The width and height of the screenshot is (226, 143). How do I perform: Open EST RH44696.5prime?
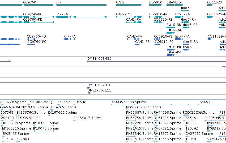167,113
